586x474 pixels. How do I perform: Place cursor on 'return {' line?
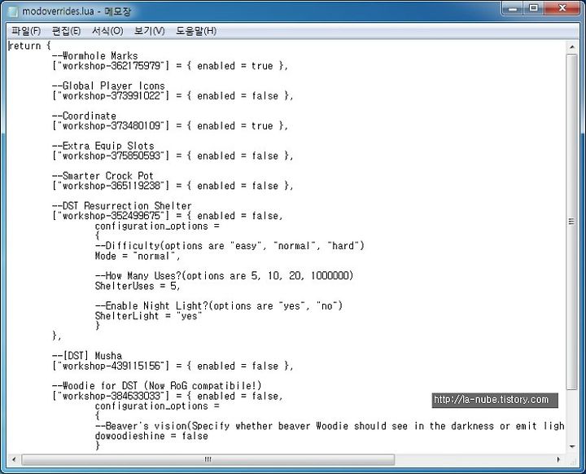(x=29, y=46)
